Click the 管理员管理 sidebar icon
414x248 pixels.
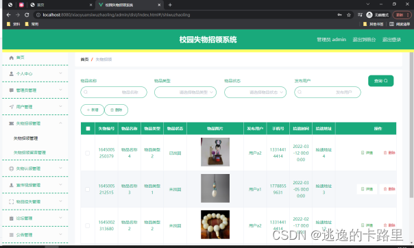(12, 90)
